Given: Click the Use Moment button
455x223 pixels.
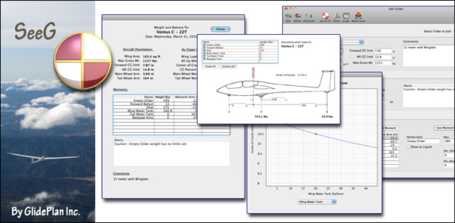Looking at the screenshot, I should tap(444, 128).
